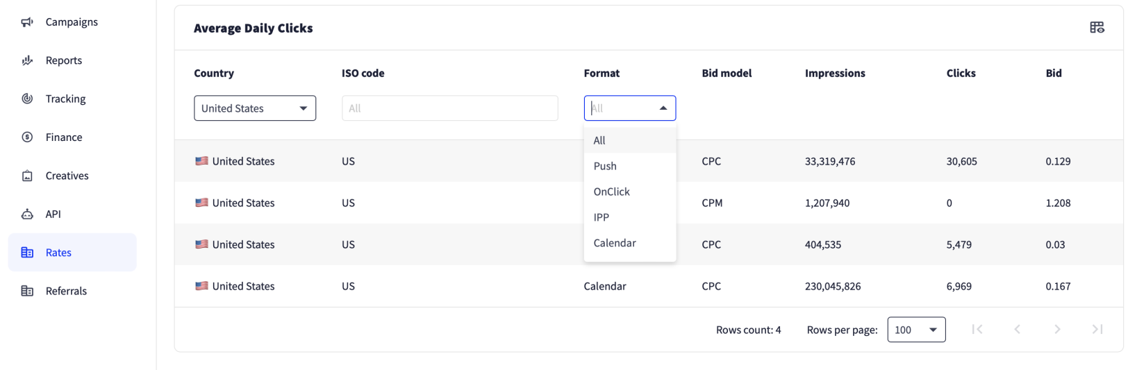The image size is (1128, 370).
Task: Focus the ISO code filter field
Action: click(x=450, y=108)
